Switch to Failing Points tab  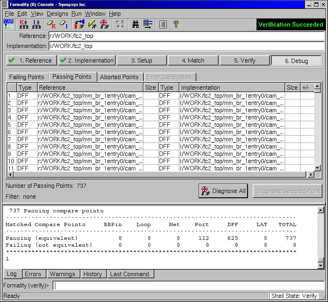click(x=27, y=77)
